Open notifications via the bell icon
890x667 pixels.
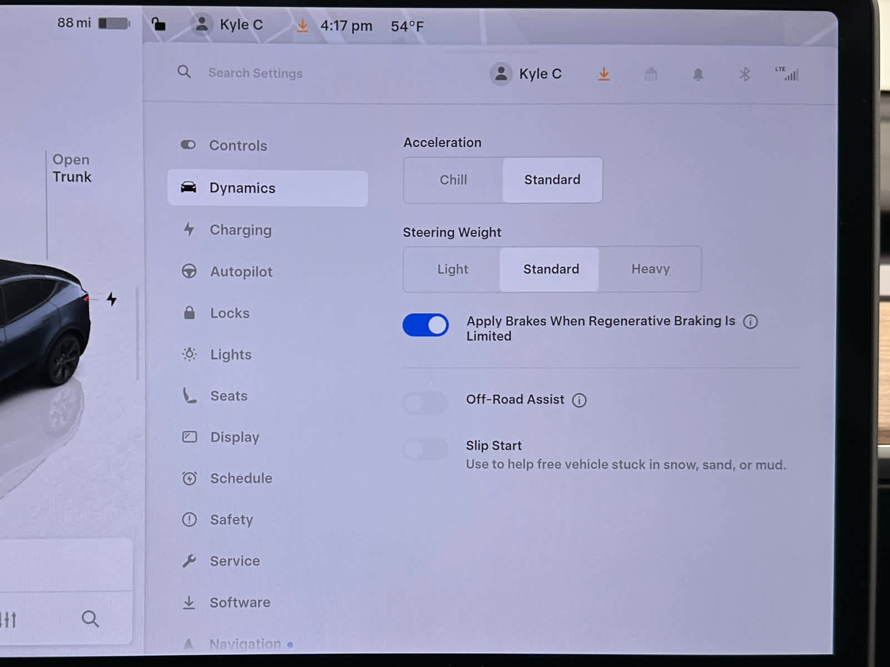(x=698, y=74)
